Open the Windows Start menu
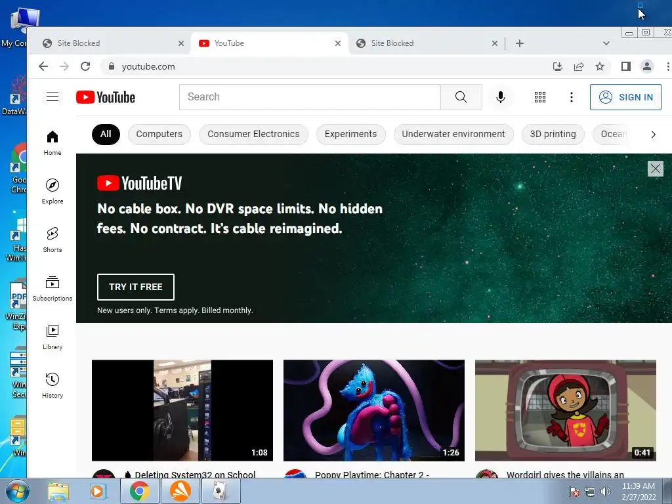 tap(18, 491)
